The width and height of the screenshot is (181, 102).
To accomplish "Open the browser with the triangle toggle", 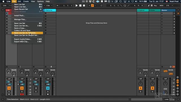I will coord(3,10).
